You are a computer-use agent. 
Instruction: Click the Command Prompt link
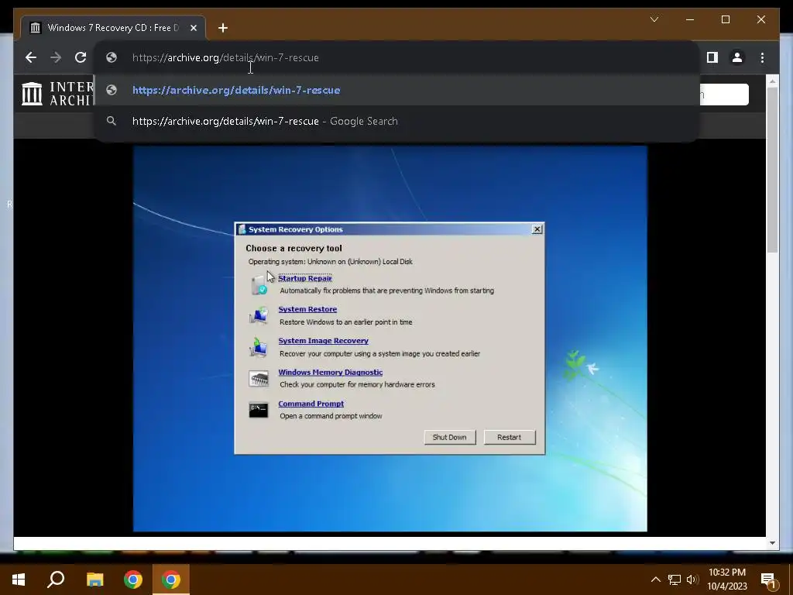coord(311,404)
